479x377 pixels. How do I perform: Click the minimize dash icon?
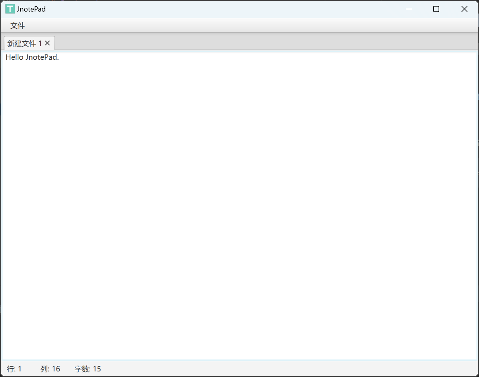click(409, 9)
